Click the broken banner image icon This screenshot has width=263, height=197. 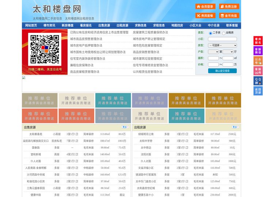(24, 78)
